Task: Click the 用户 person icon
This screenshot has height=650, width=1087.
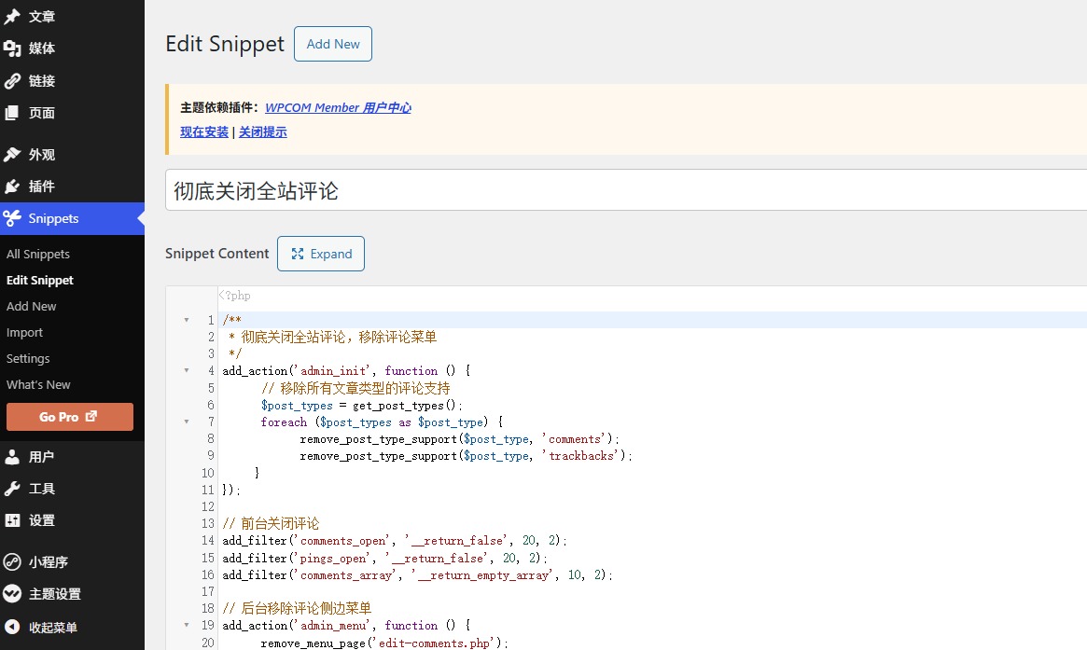Action: point(12,457)
